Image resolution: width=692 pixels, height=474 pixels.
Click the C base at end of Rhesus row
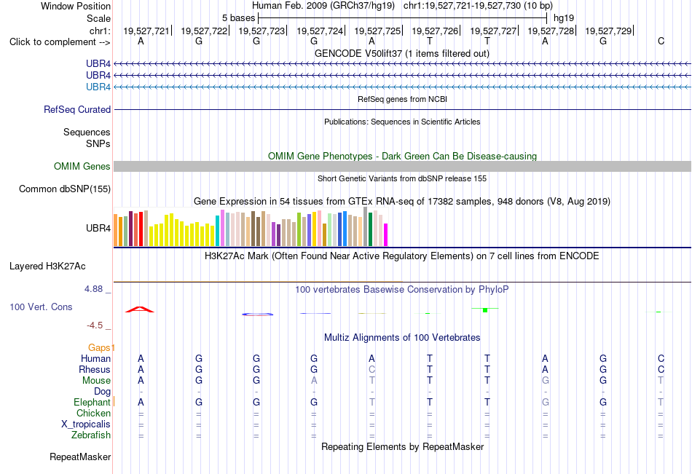(x=661, y=369)
